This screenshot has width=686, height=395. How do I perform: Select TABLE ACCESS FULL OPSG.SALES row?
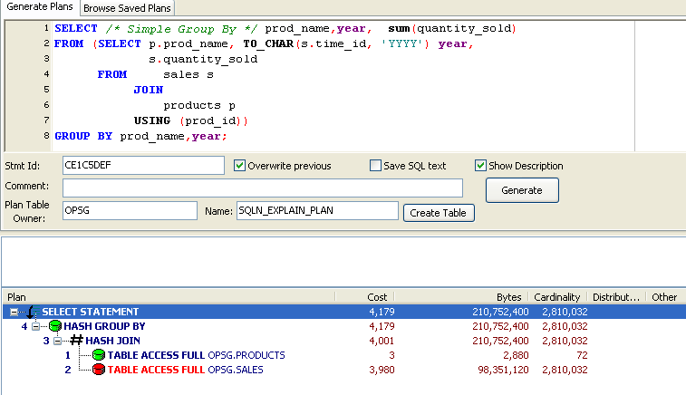343,370
